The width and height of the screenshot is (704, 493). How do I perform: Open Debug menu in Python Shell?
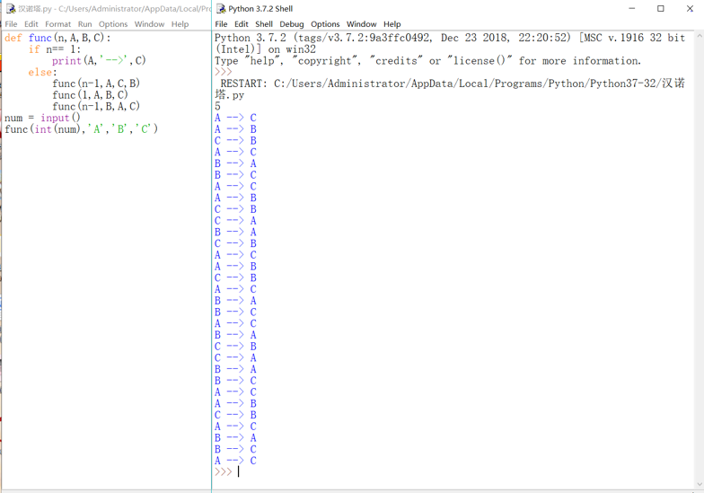tap(292, 24)
